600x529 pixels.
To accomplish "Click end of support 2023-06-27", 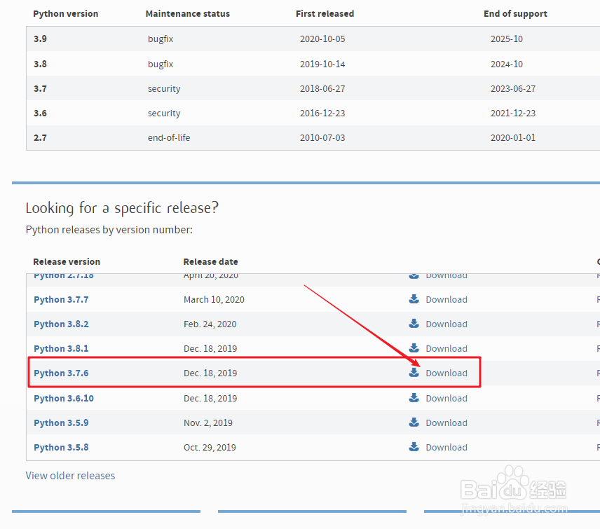I will [x=513, y=88].
